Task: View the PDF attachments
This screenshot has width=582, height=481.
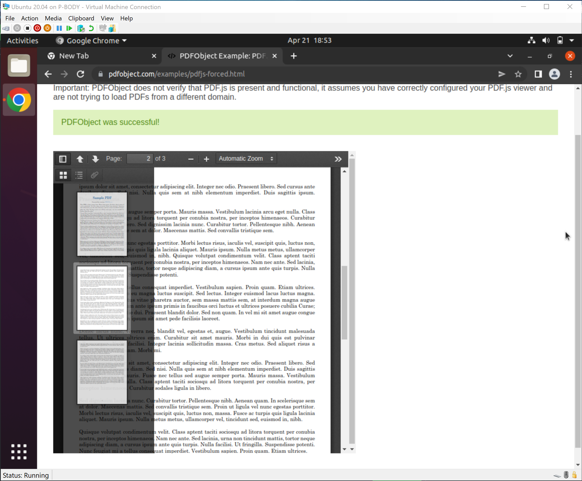Action: (95, 175)
